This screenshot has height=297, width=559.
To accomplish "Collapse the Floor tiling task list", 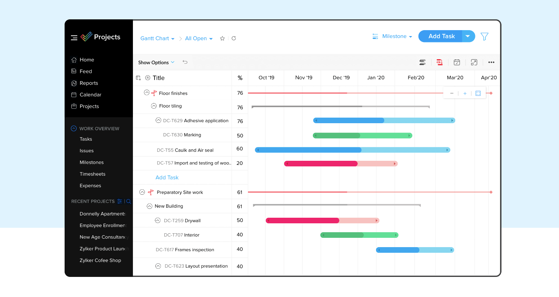I will (x=153, y=106).
